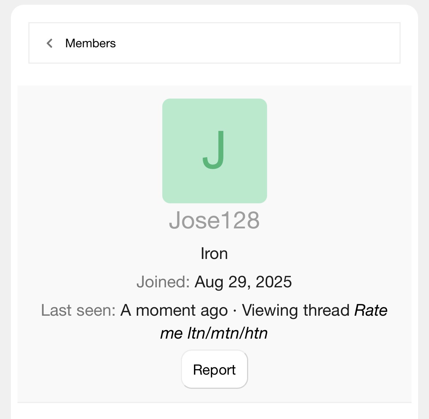Click the Joined label text
The height and width of the screenshot is (419, 429).
[163, 282]
